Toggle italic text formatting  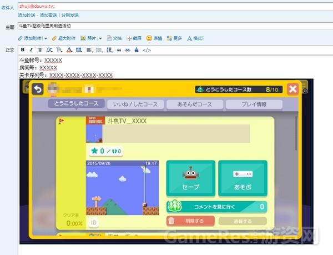pos(31,50)
